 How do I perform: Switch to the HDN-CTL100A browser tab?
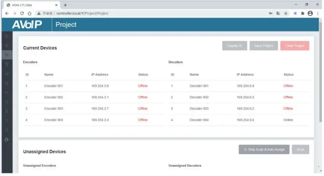[x=32, y=5]
